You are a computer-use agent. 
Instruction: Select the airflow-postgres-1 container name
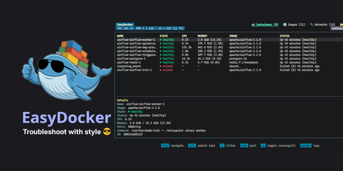(131, 59)
